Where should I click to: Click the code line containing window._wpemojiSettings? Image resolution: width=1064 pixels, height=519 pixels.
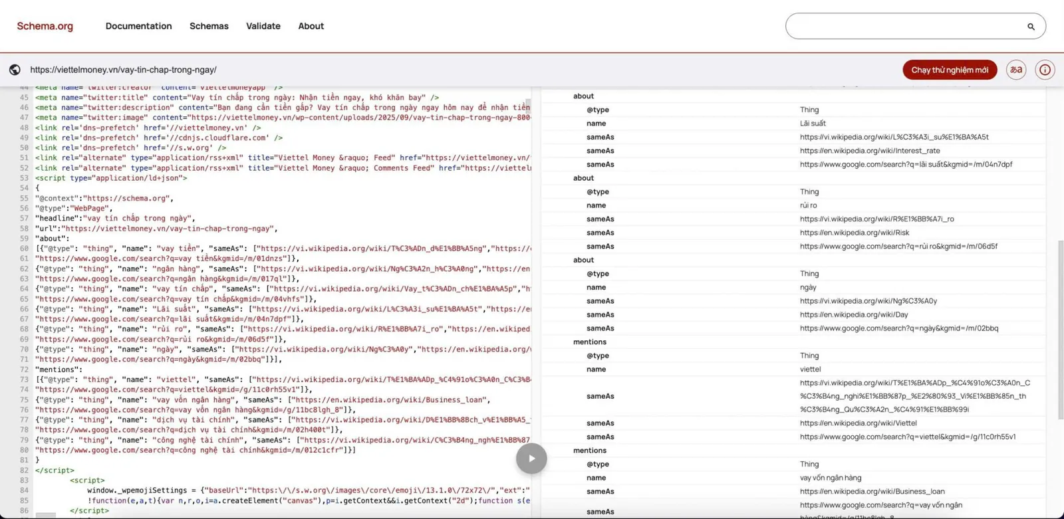click(309, 490)
